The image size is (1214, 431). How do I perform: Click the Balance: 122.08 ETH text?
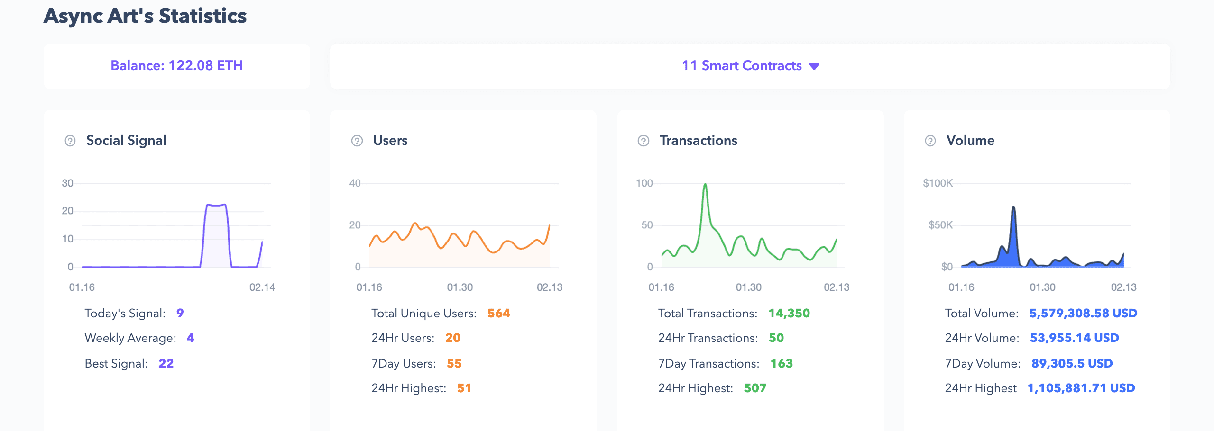176,65
